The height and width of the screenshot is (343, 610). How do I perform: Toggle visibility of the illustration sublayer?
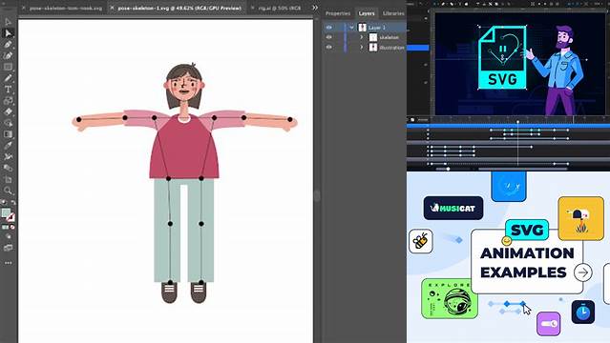tap(329, 48)
